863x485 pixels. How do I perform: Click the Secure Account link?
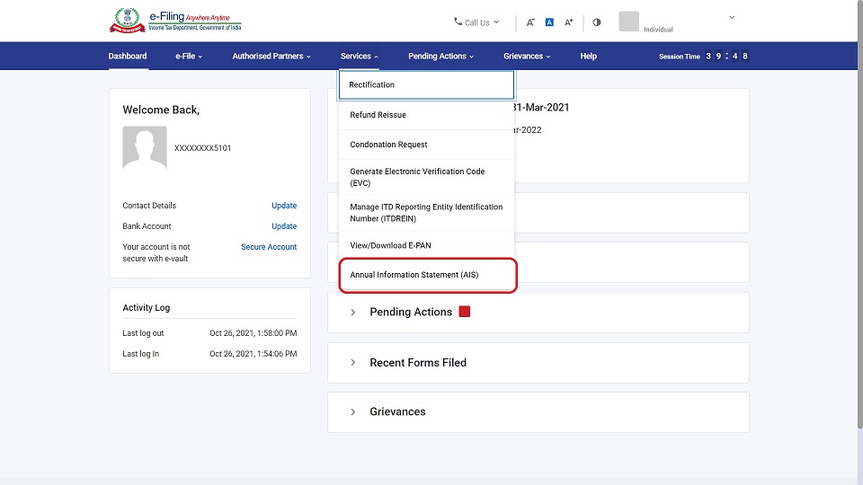click(x=269, y=247)
